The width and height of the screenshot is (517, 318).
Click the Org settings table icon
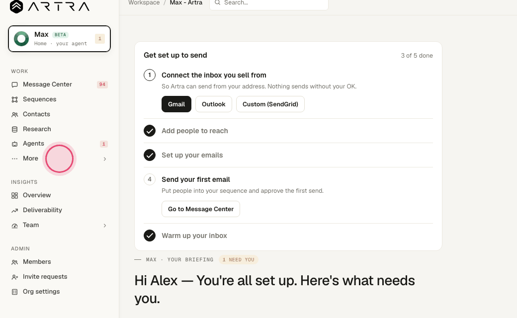tap(14, 292)
